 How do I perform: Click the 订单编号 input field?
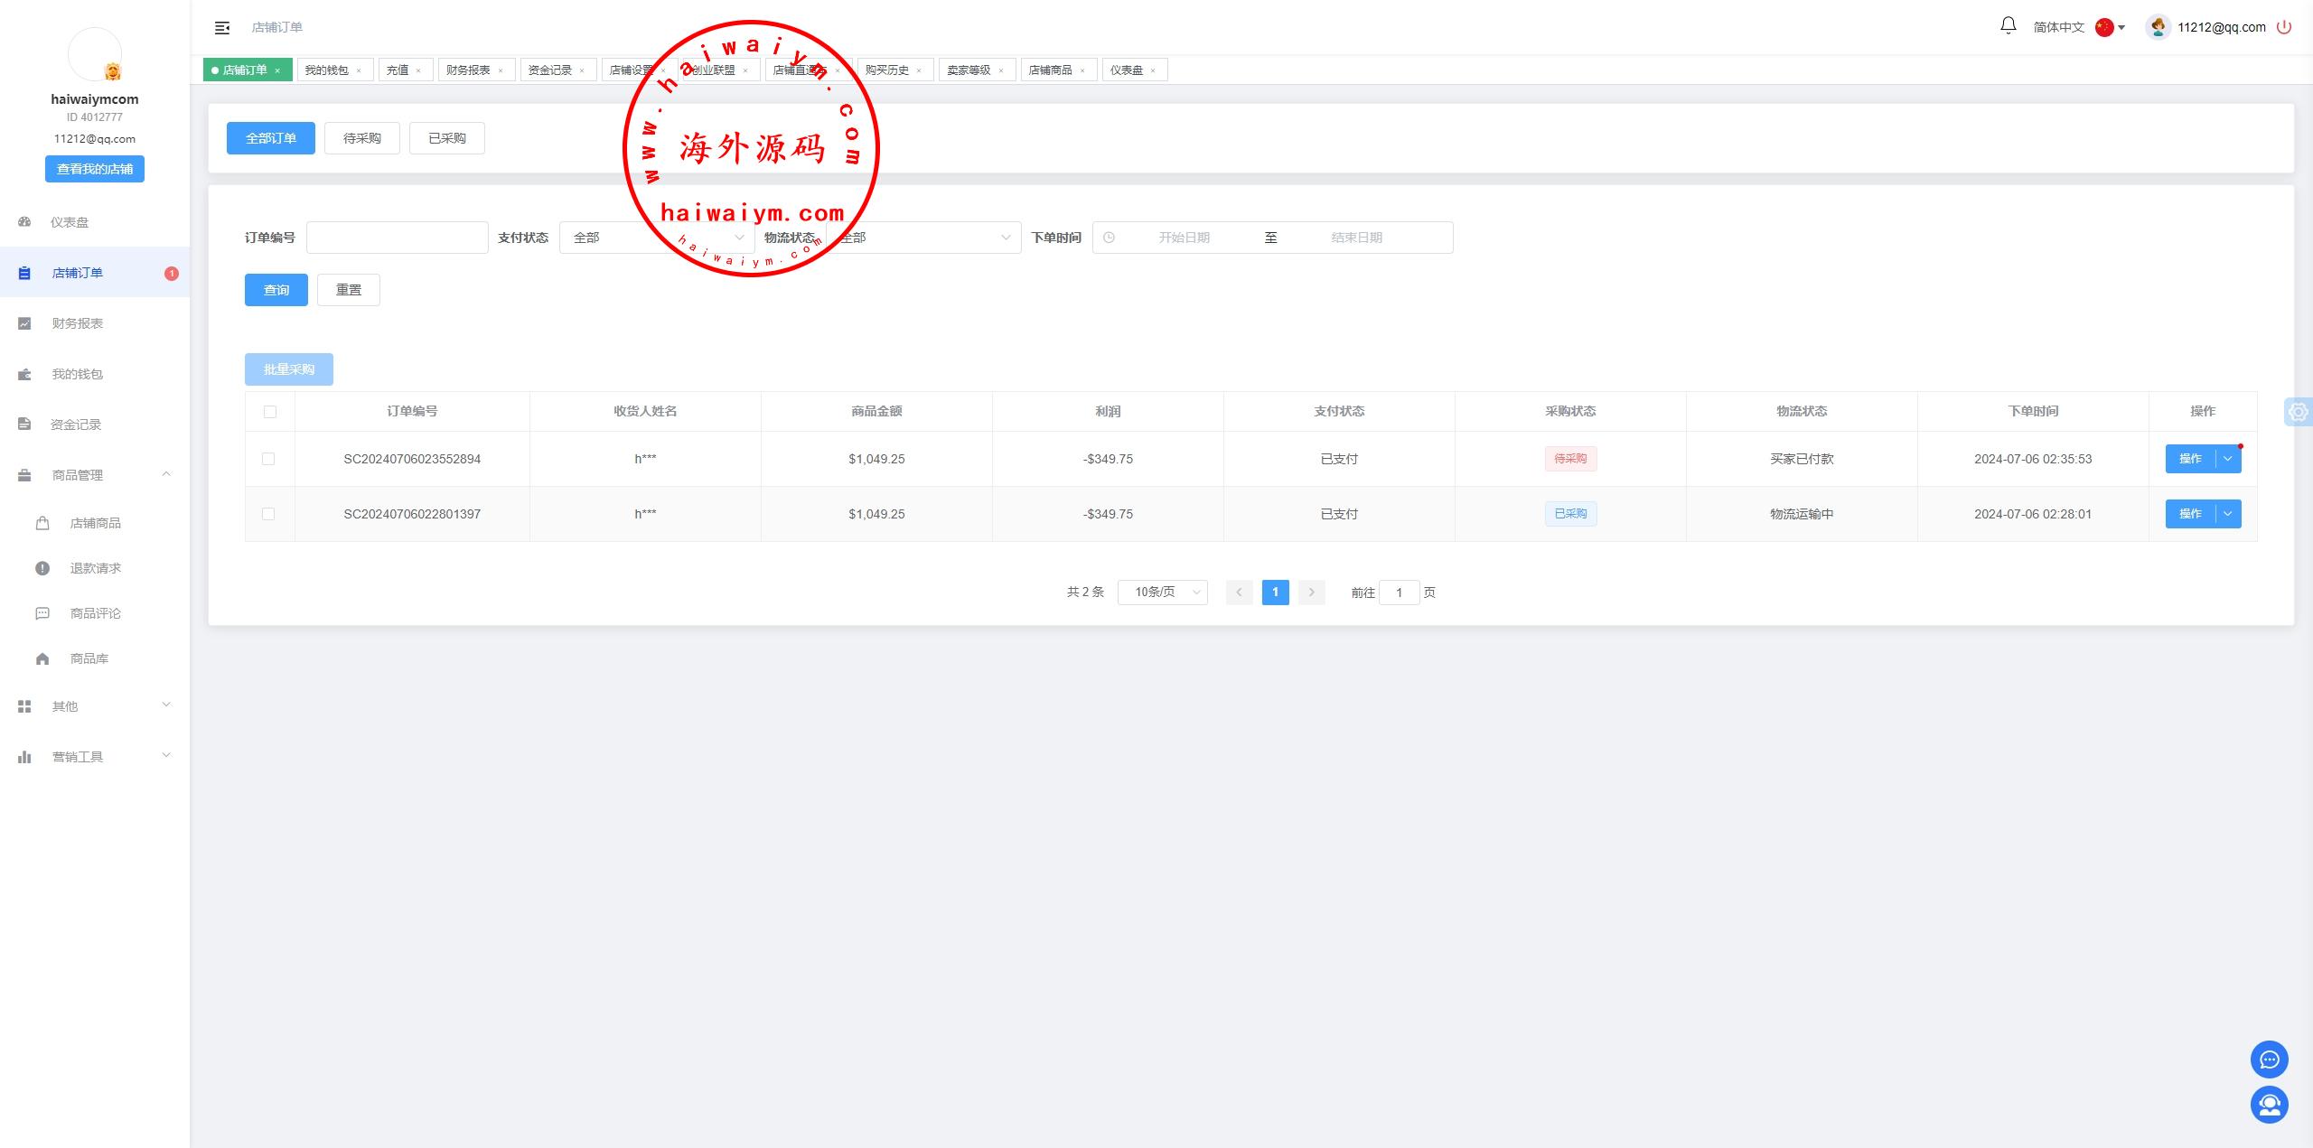click(397, 238)
